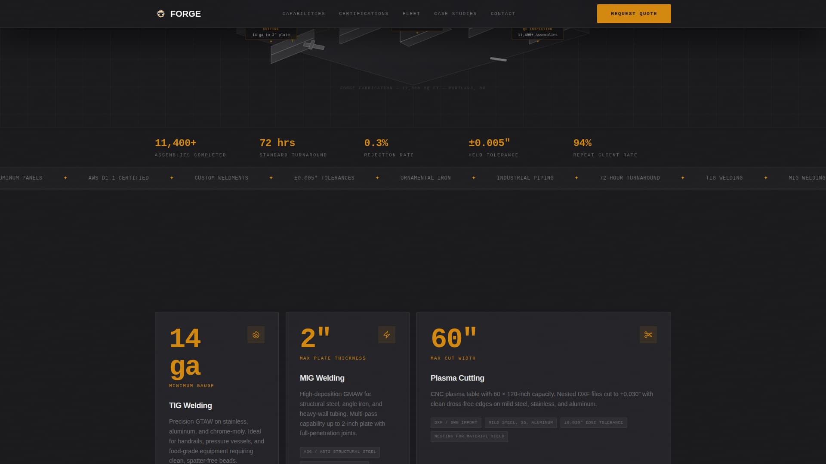The width and height of the screenshot is (826, 464).
Task: Expand the A36 / A572 STRUCTURAL STEEL tag
Action: pos(340,452)
